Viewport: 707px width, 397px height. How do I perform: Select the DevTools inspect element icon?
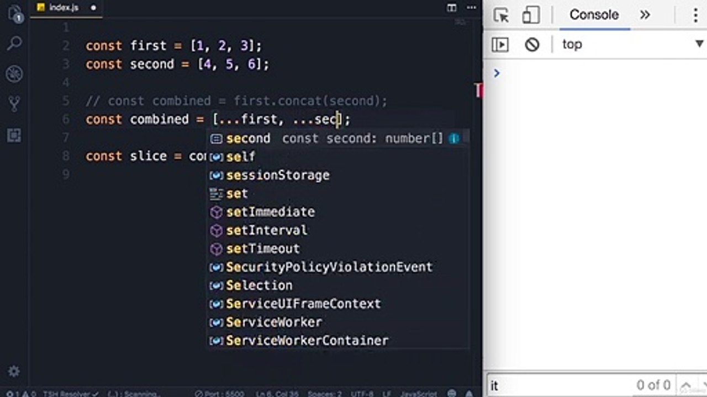[x=501, y=15]
